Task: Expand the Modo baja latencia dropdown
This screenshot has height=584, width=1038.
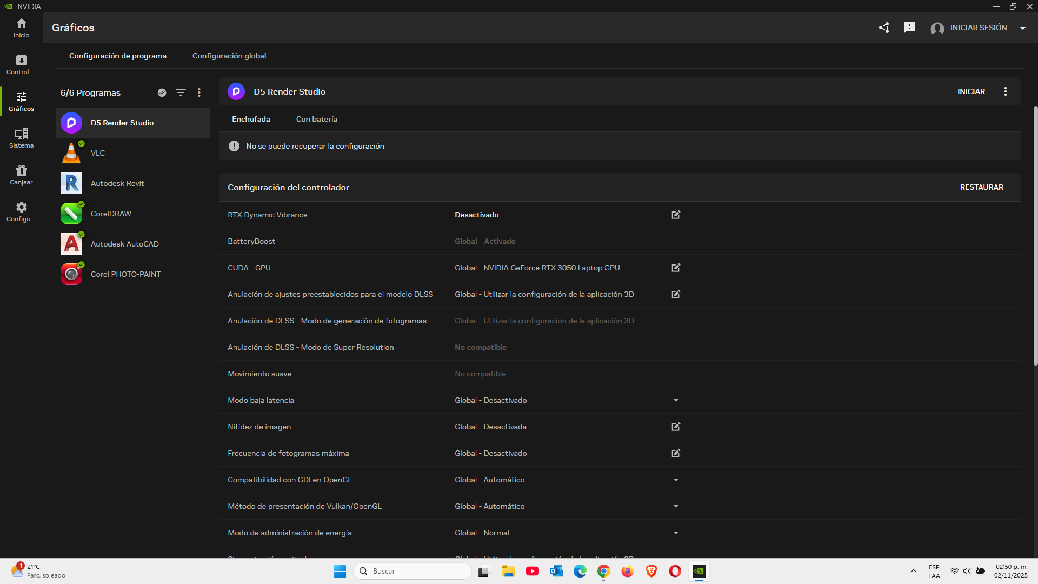Action: pos(676,400)
